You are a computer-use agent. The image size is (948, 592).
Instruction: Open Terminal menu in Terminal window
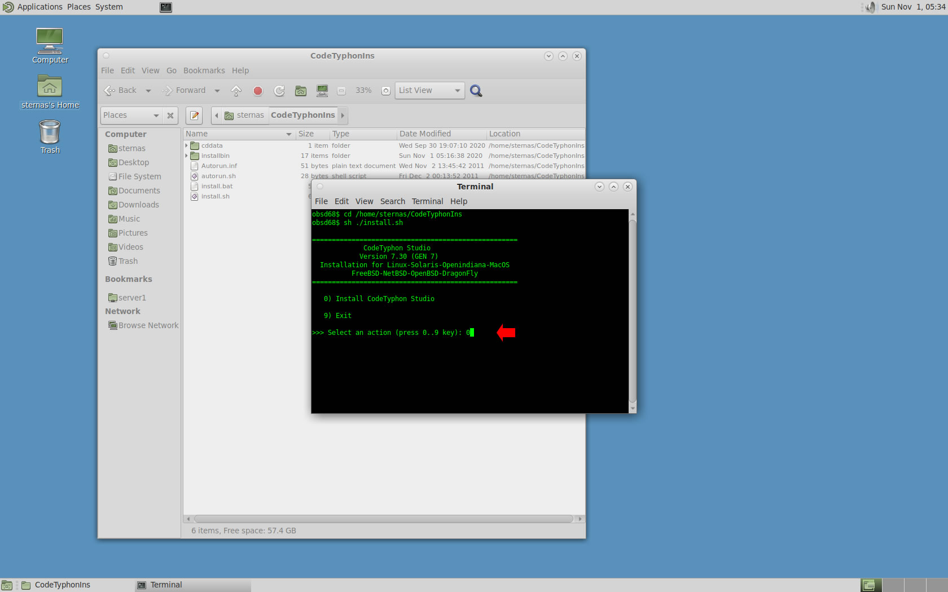point(428,201)
